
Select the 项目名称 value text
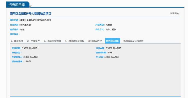(36, 20)
